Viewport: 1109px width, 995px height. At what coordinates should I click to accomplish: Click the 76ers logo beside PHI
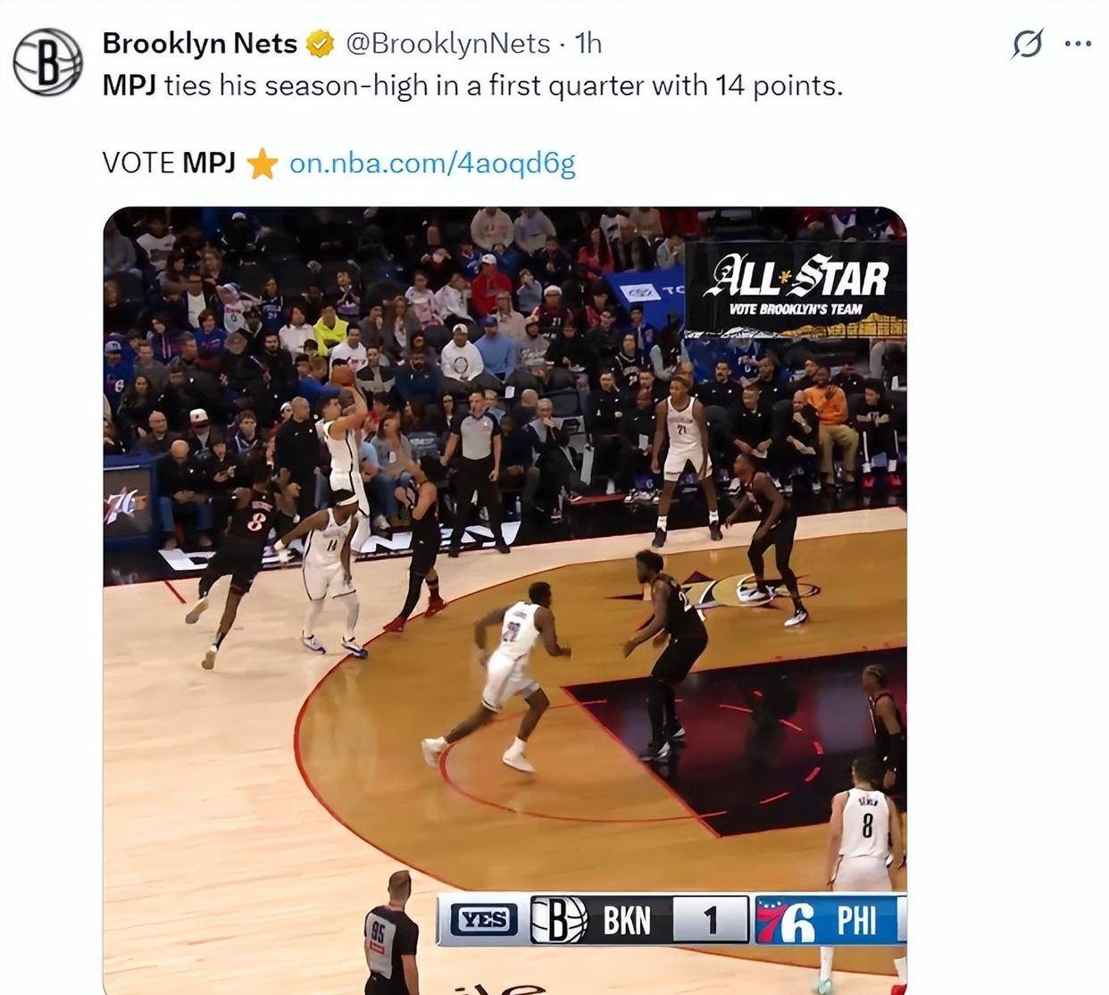click(x=788, y=920)
